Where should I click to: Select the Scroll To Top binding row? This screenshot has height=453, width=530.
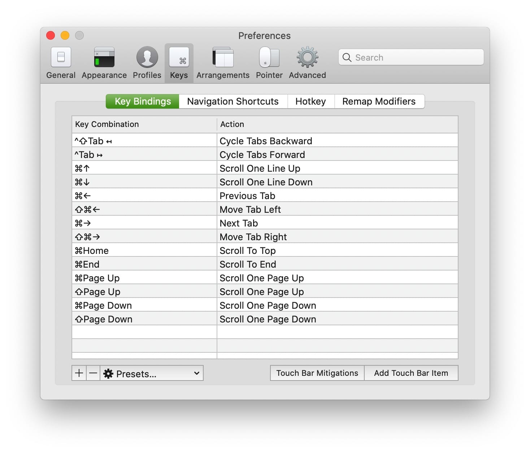point(265,250)
